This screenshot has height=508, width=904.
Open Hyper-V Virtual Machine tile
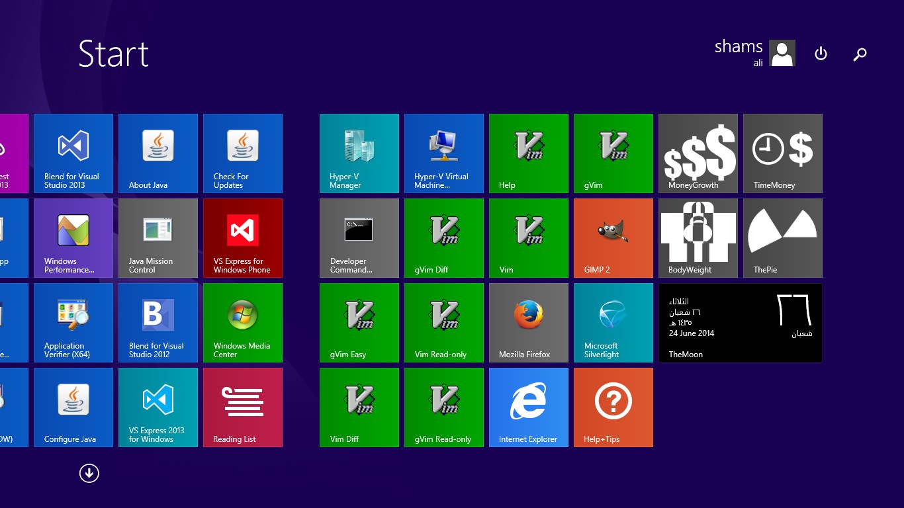pos(444,153)
